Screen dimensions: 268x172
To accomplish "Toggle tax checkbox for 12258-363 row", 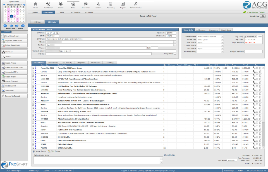I will click(257, 79).
